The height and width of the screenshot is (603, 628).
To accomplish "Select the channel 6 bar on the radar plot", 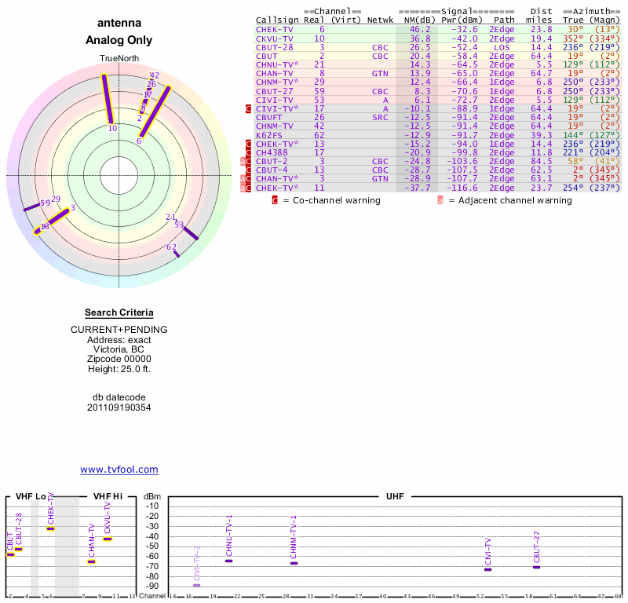I will (154, 112).
